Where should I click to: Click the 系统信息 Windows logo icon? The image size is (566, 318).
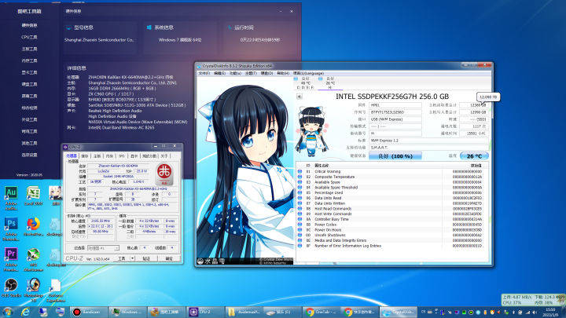coord(149,27)
